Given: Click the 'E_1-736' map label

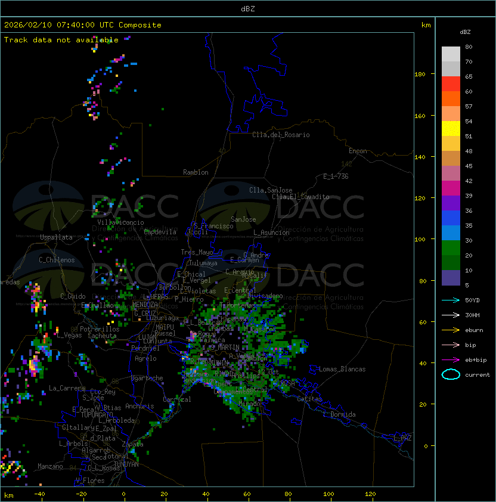Looking at the screenshot, I should click(x=336, y=176).
